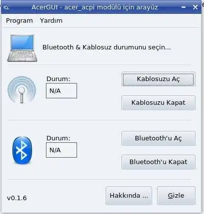The height and width of the screenshot is (214, 204).
Task: Open the Hakkında dialog
Action: tap(129, 196)
